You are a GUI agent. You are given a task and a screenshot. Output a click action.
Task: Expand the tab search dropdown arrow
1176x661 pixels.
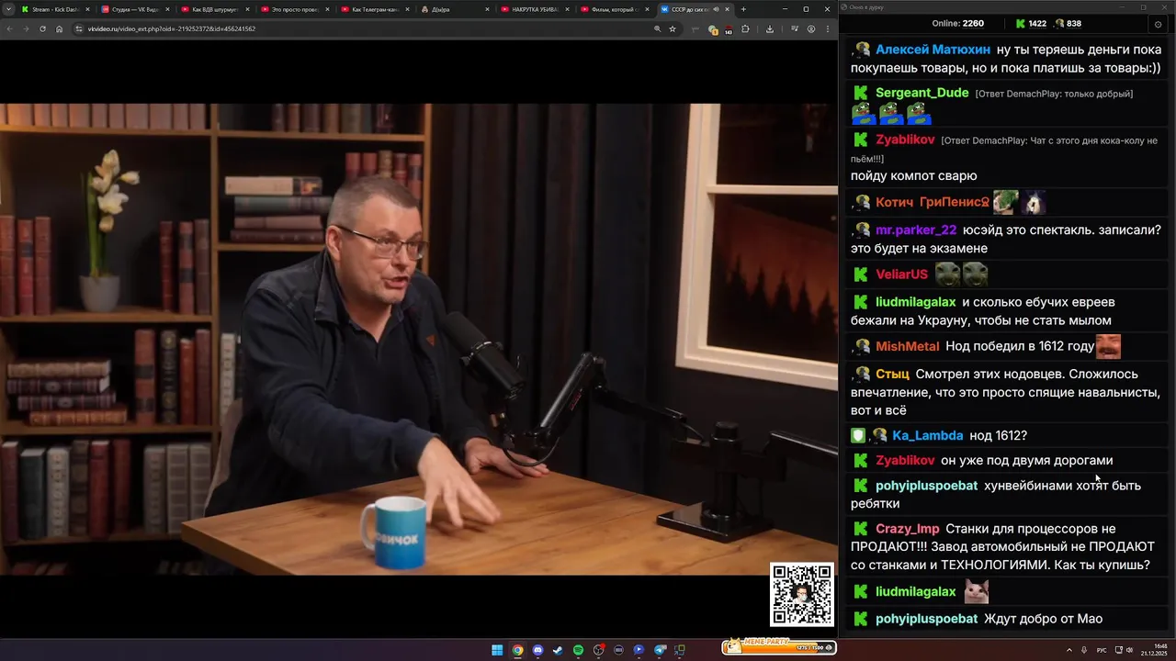click(8, 9)
